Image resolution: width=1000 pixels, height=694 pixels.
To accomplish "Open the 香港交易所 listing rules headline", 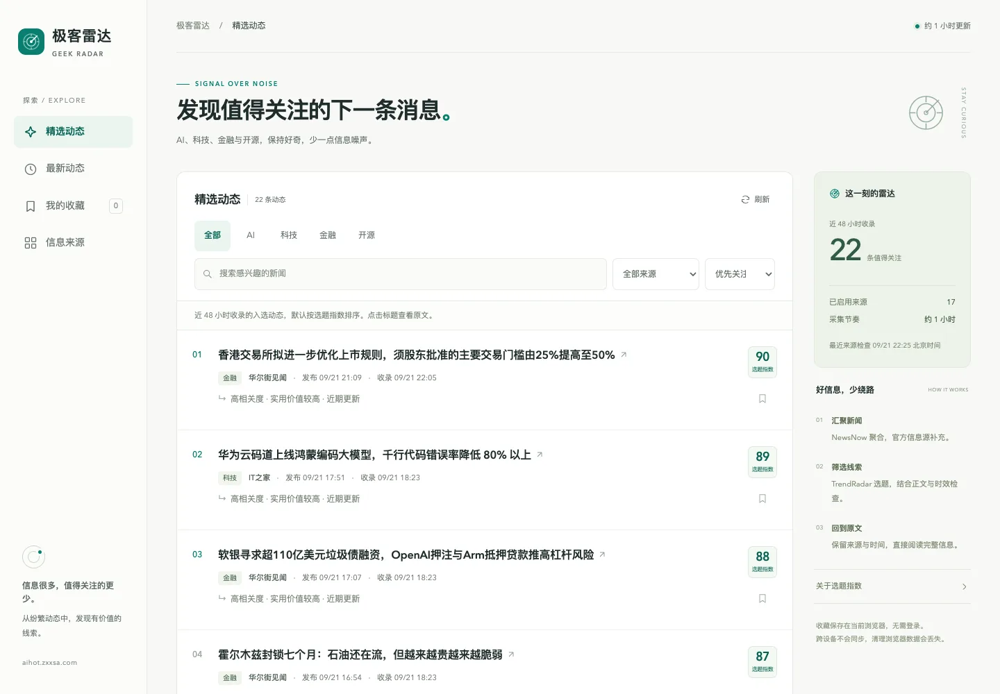I will pyautogui.click(x=417, y=355).
